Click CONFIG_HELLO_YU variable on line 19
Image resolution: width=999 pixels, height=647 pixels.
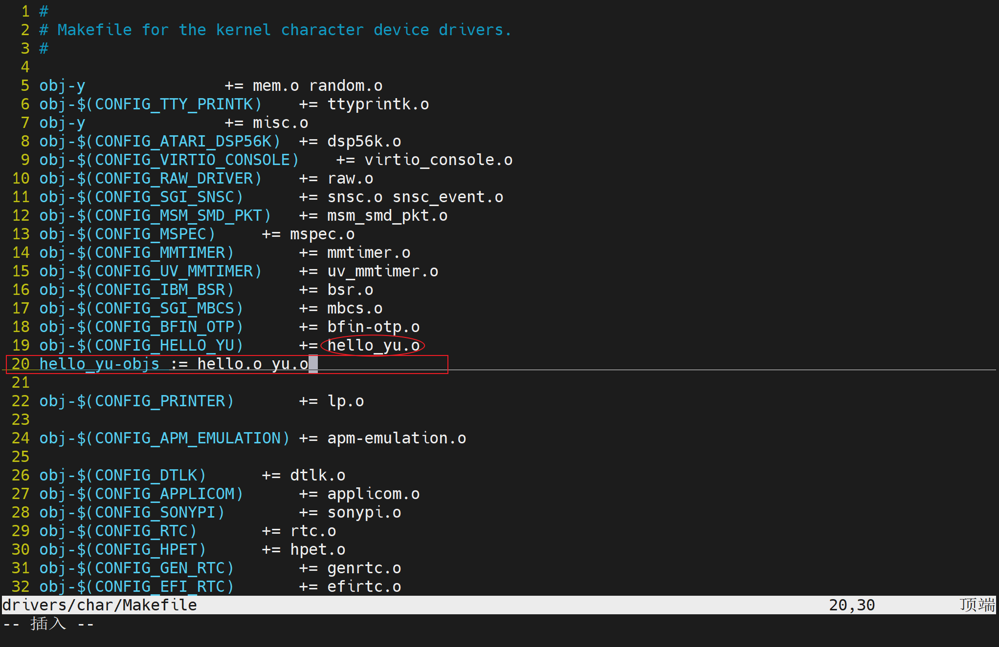coord(164,345)
